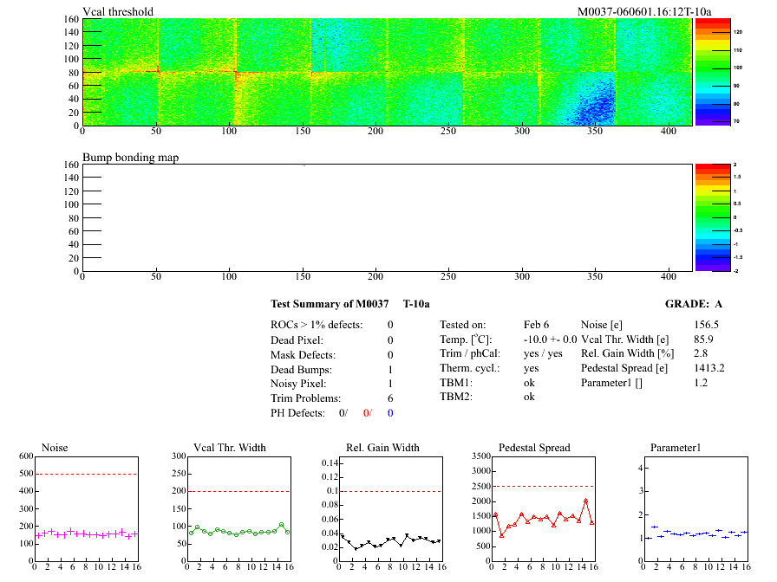
Task: Click the module ID text M0037-060601.16:12T-10a
Action: click(x=644, y=11)
